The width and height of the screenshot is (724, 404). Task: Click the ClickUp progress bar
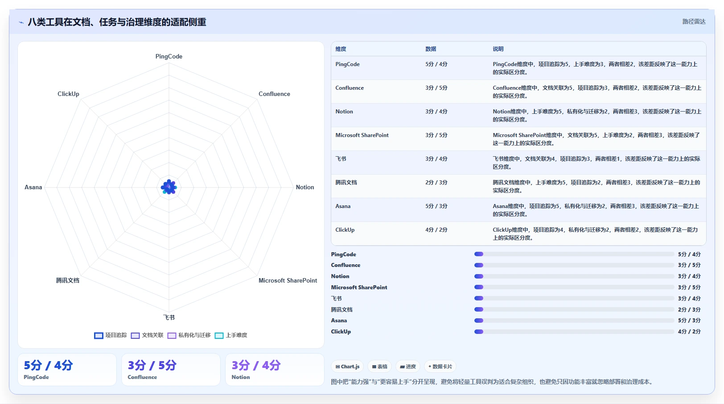pos(574,332)
